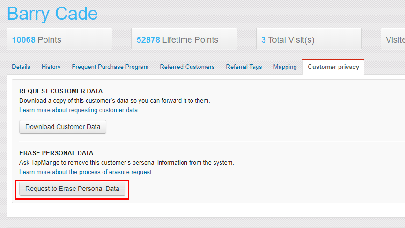Image resolution: width=405 pixels, height=228 pixels.
Task: Open the Details tab
Action: [x=21, y=67]
